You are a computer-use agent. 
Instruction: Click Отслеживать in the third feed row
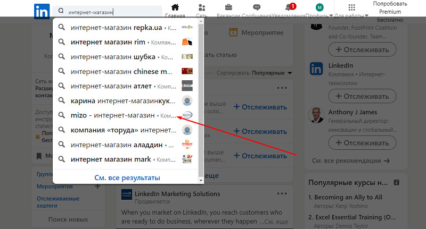(260, 156)
